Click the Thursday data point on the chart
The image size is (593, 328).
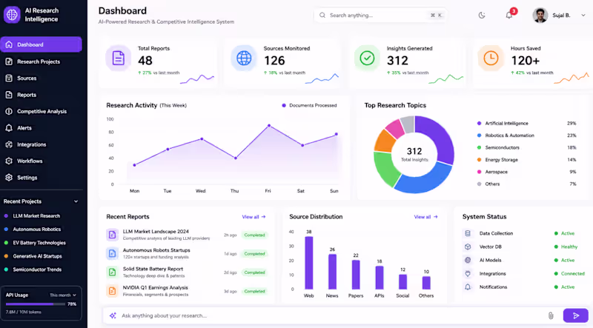236,158
